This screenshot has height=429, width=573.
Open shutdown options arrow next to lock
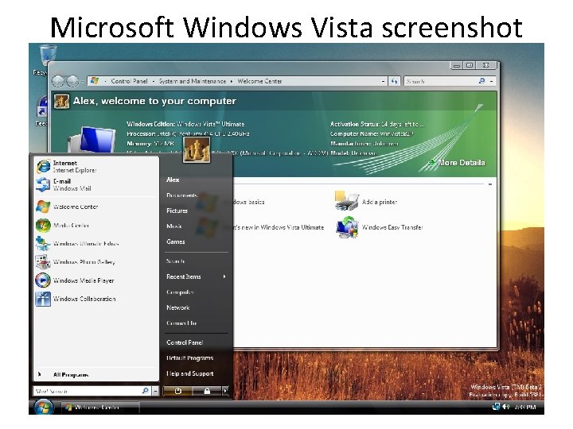click(225, 391)
